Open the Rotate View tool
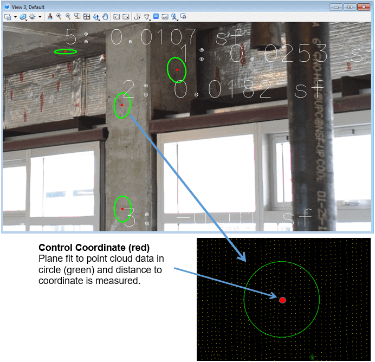Screen dimensions: 375x362 pos(96,17)
